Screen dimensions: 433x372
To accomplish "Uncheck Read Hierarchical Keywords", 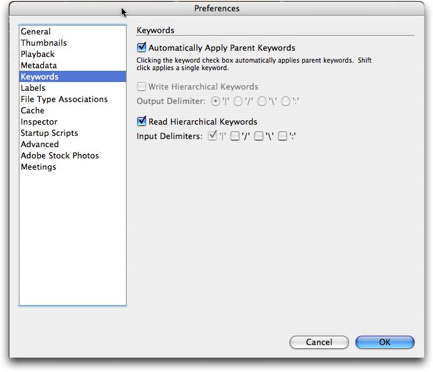I will coord(142,121).
